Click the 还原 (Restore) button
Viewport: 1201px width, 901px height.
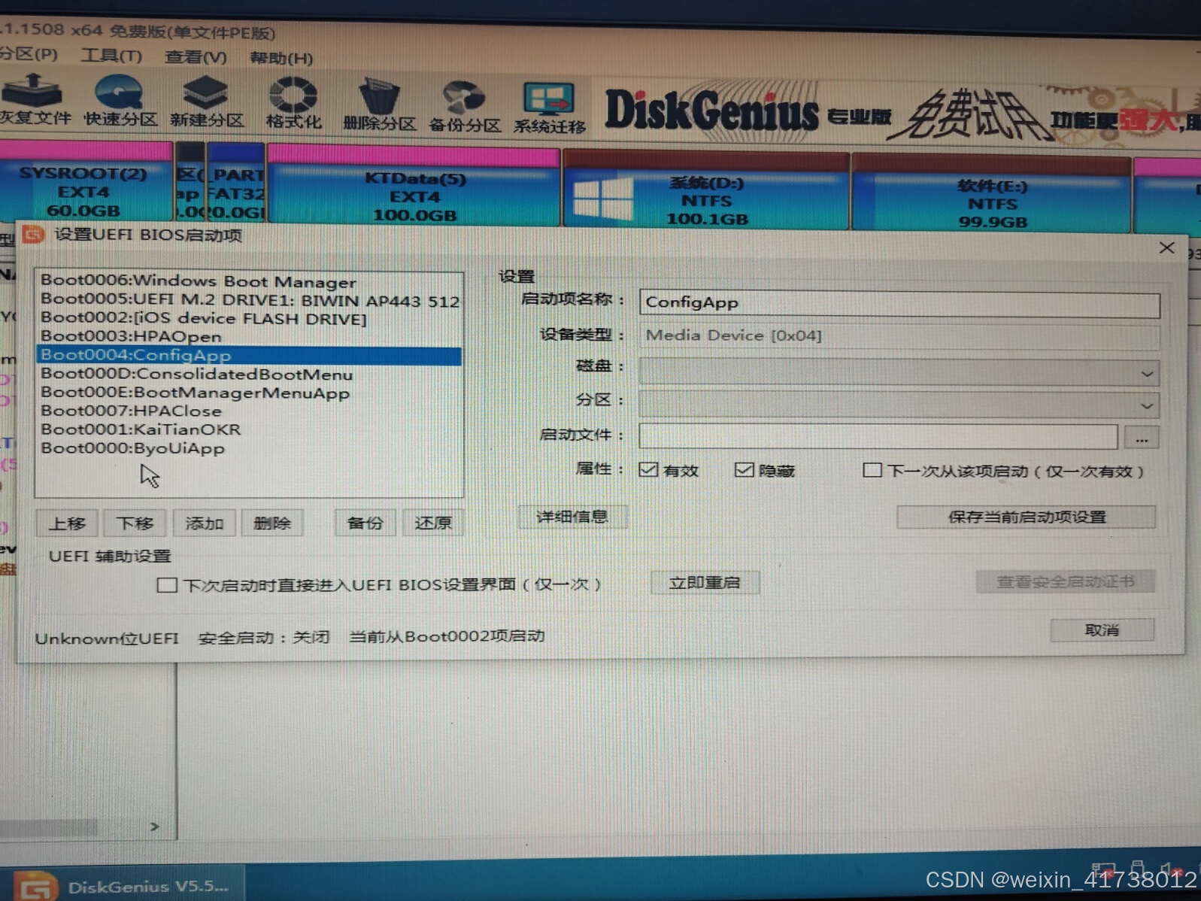point(433,523)
